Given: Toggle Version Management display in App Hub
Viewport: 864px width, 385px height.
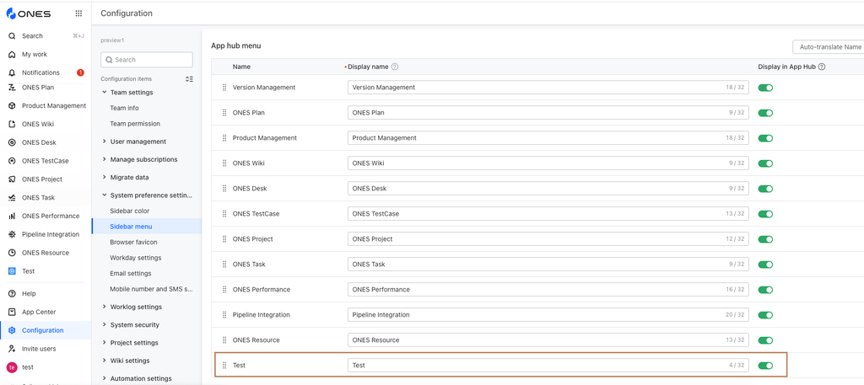Looking at the screenshot, I should click(765, 88).
